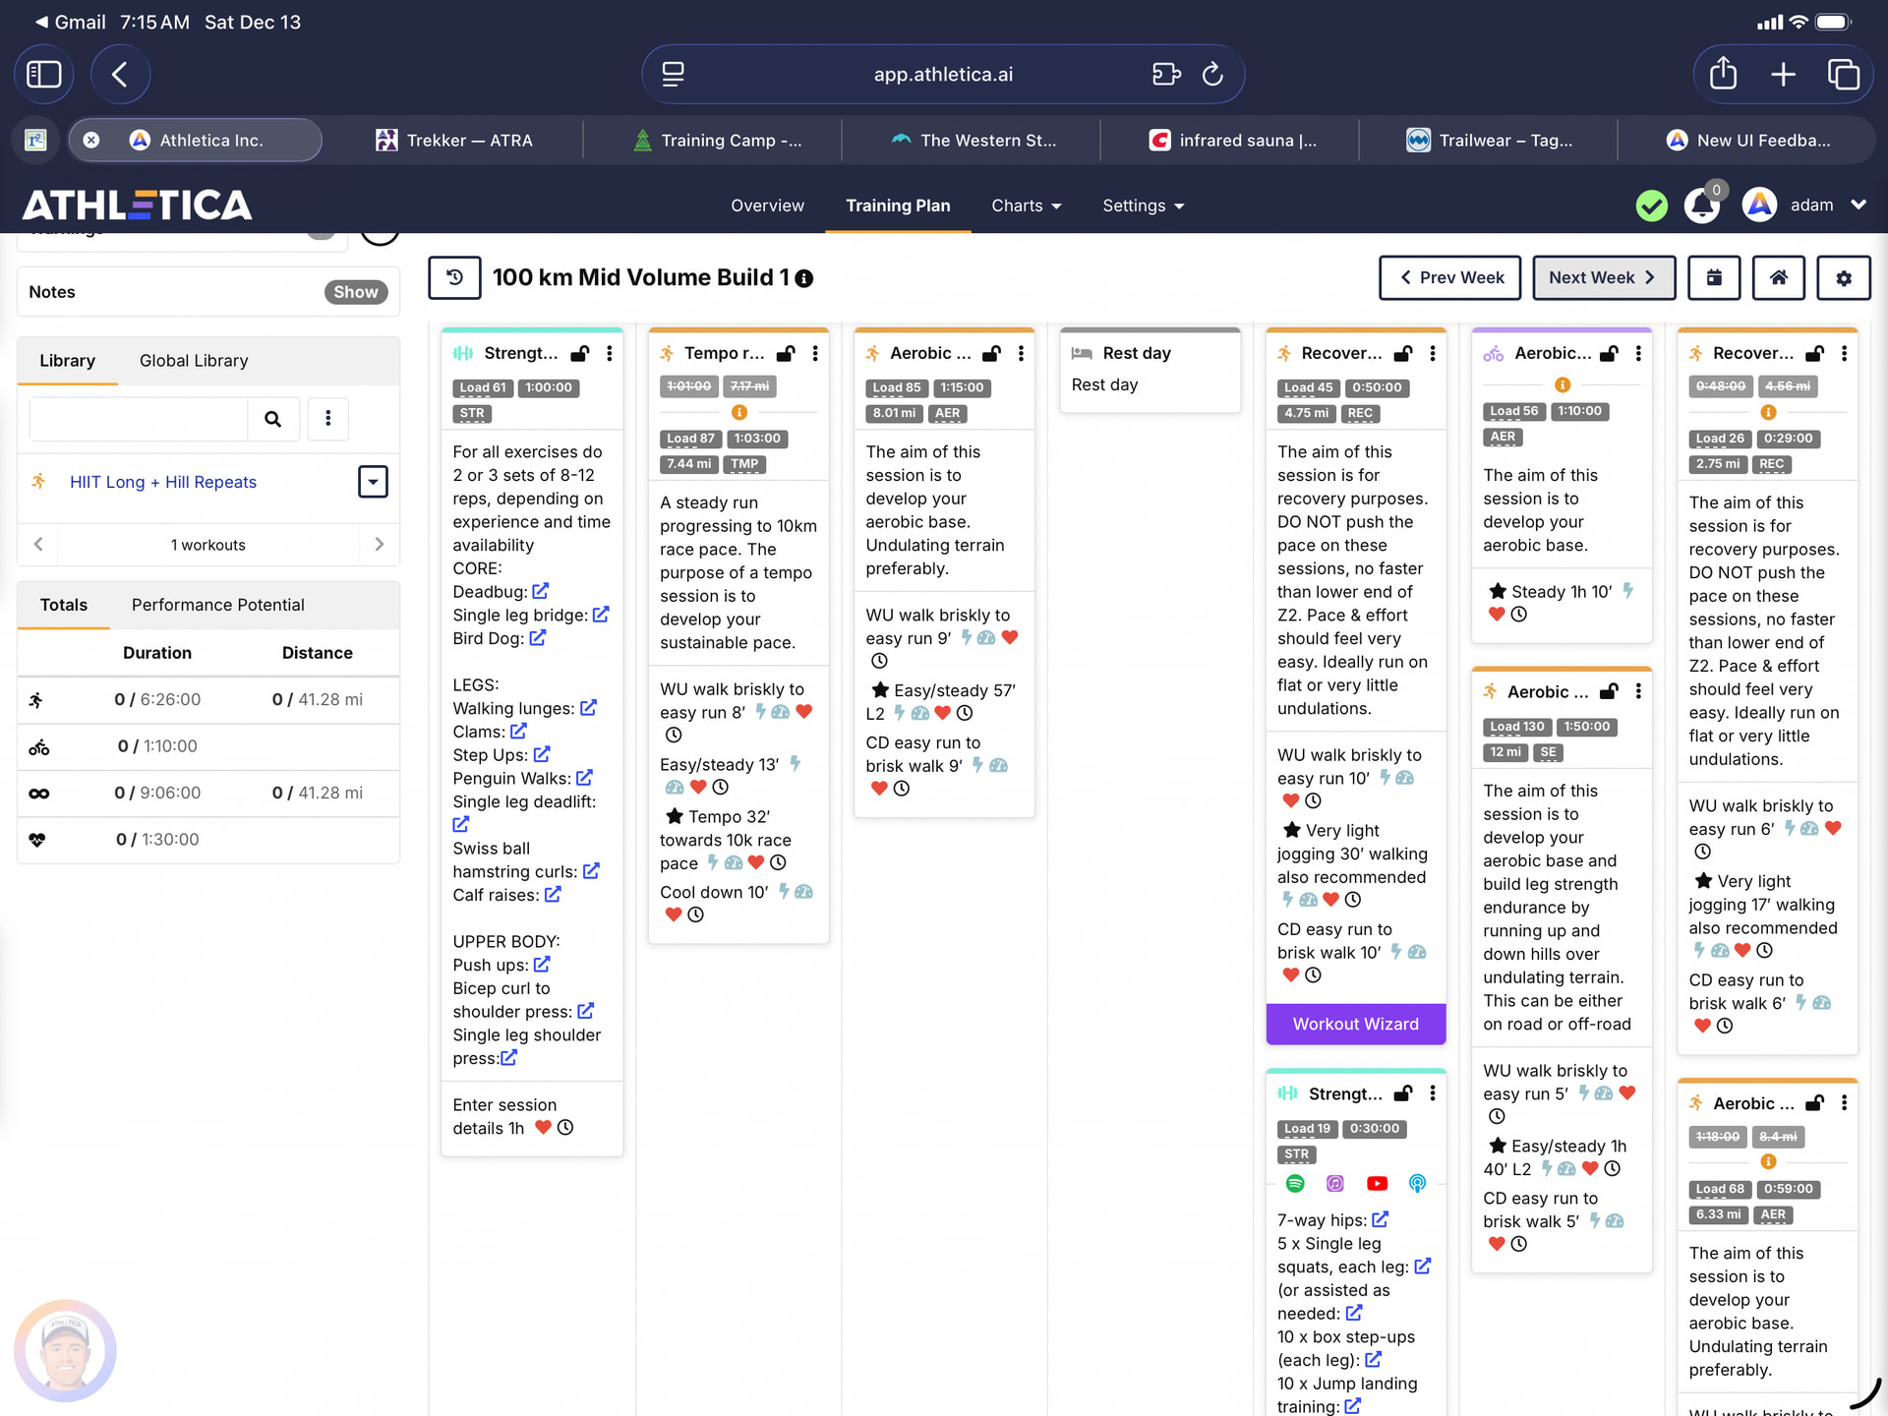Screen dimensions: 1888x1416
Task: Click info icon beside plan title
Action: [804, 278]
